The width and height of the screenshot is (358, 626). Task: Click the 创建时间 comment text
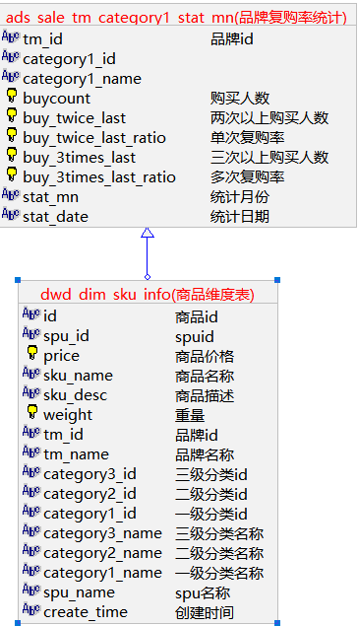(x=205, y=612)
